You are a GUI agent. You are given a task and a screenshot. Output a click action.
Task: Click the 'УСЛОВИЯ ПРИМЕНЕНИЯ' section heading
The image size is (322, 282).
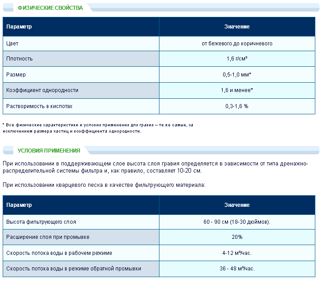click(49, 150)
